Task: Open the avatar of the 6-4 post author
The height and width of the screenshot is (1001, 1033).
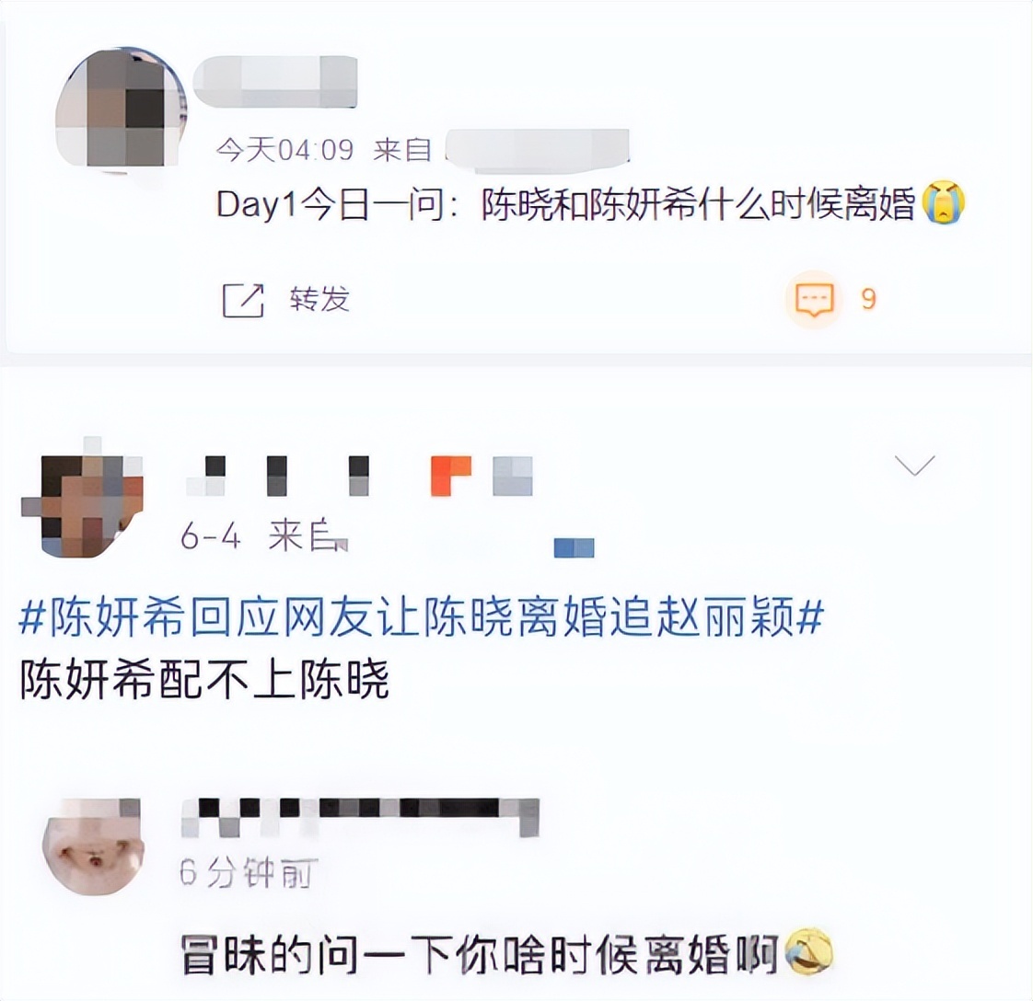Action: [83, 497]
